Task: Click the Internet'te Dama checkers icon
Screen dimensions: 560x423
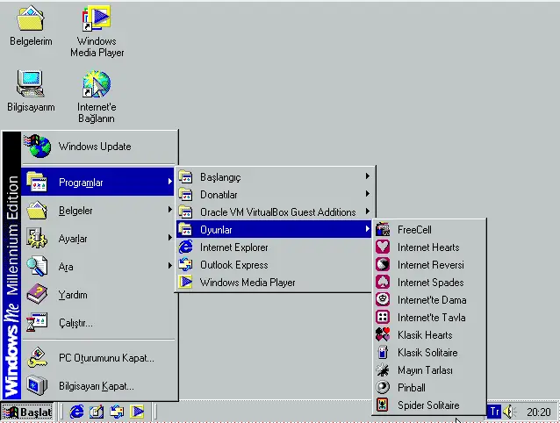Action: point(383,299)
